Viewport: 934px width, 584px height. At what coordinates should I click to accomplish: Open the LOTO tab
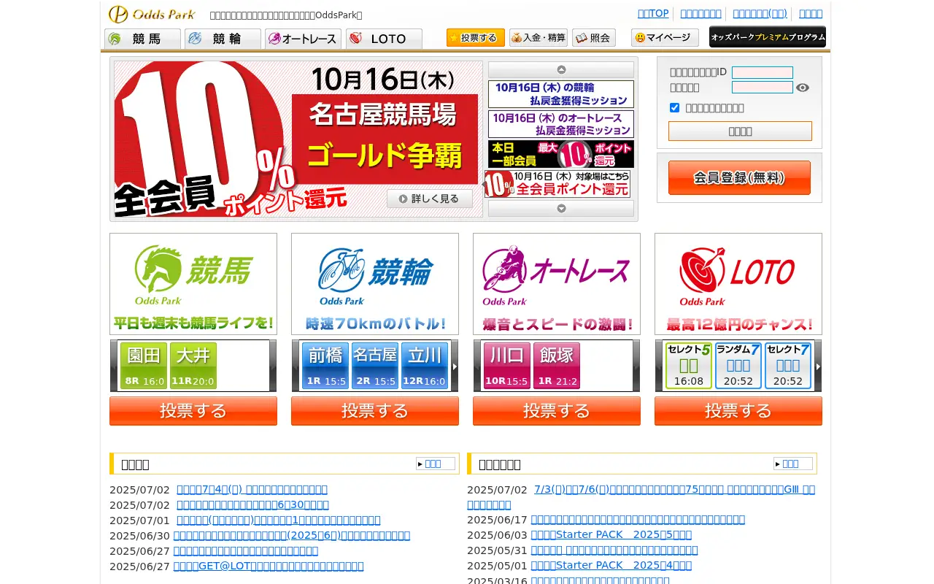384,39
